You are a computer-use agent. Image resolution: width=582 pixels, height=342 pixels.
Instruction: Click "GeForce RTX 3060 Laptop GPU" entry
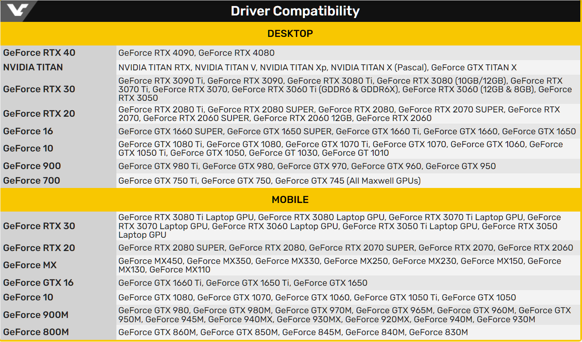(275, 226)
